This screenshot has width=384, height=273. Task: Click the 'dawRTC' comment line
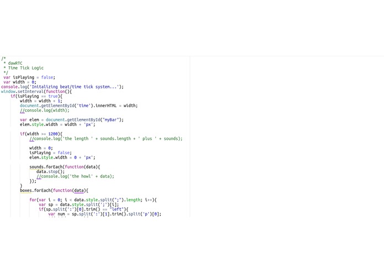(13, 63)
